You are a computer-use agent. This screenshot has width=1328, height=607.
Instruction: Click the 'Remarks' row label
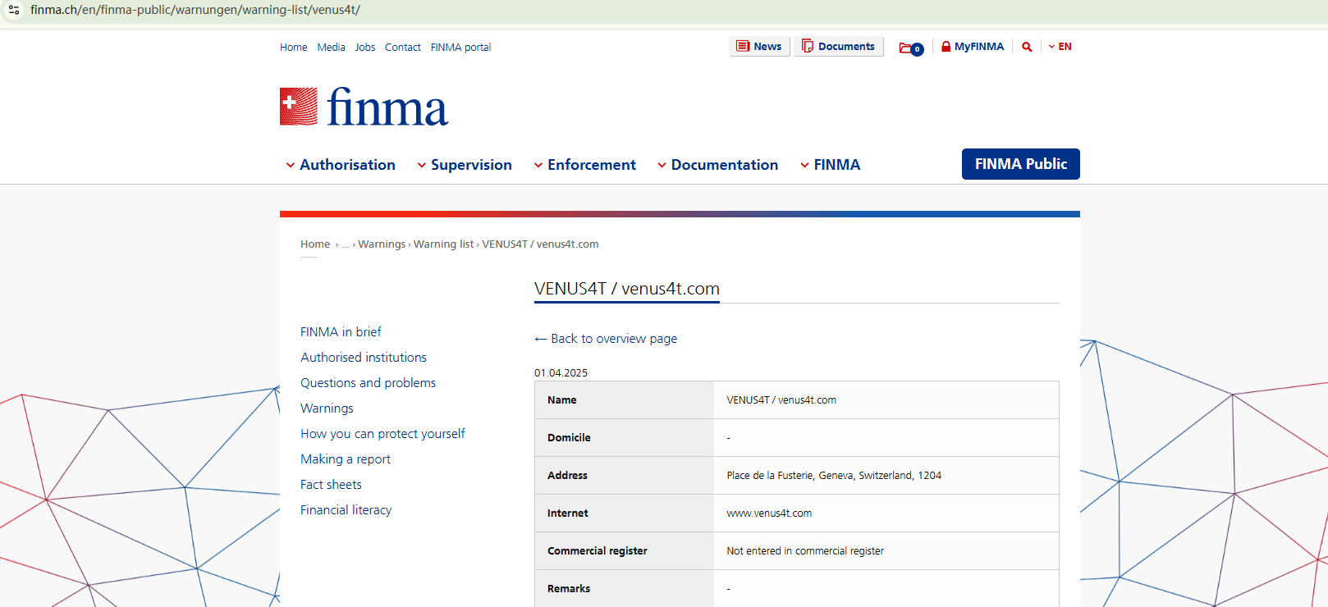pos(569,589)
